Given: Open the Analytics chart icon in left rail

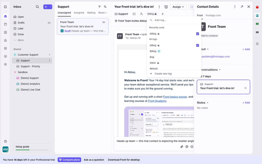Looking at the screenshot, I should pos(5,40).
